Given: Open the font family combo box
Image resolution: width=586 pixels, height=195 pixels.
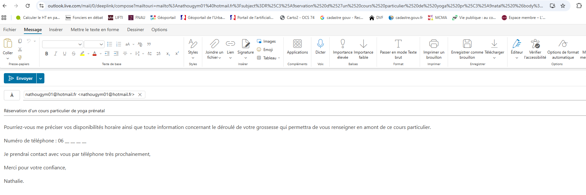Looking at the screenshot, I should click(x=63, y=44).
